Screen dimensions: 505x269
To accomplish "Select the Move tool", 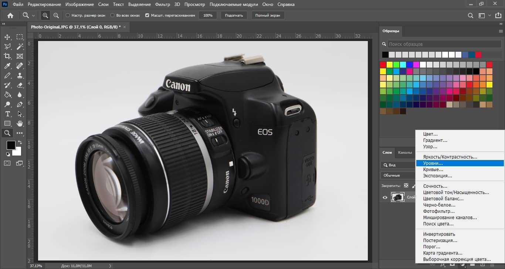I will click(x=7, y=37).
